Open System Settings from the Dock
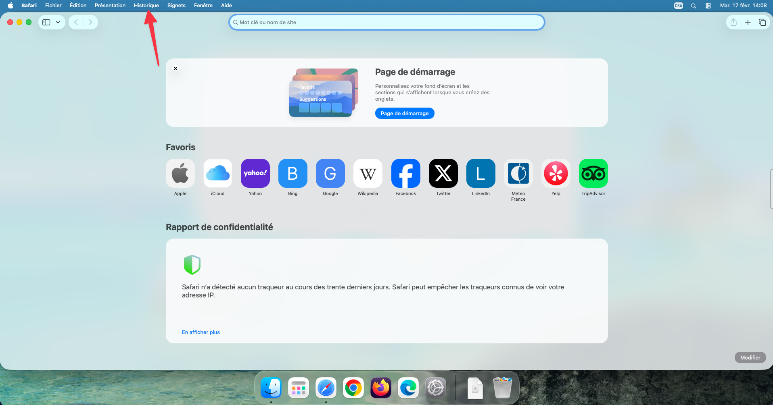The width and height of the screenshot is (773, 405). point(436,388)
